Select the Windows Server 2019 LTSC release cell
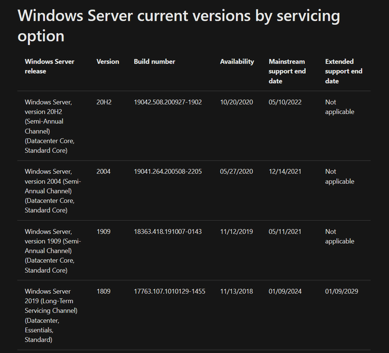 [51, 315]
